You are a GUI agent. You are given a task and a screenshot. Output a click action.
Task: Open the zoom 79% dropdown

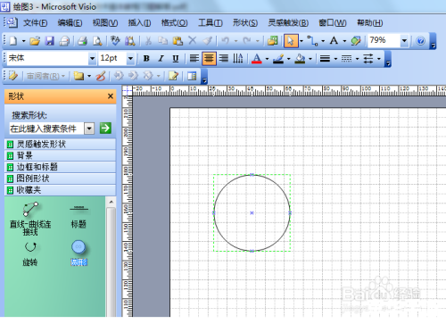404,40
